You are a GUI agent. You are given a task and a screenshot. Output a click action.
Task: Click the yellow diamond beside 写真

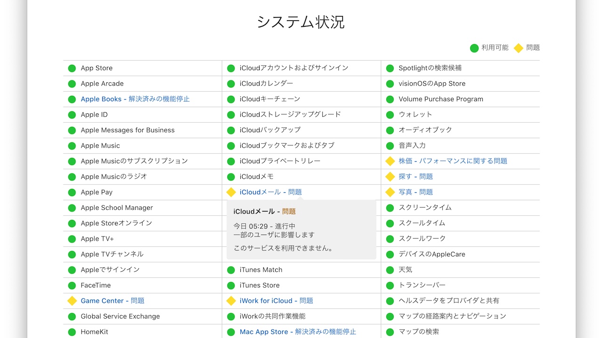pos(390,192)
